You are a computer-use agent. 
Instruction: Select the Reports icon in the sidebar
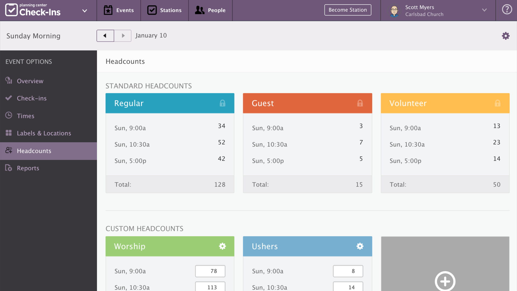coord(8,168)
